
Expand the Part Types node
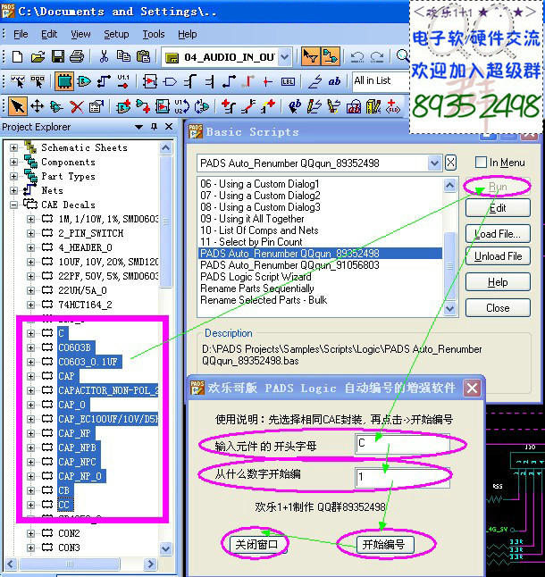click(x=13, y=176)
